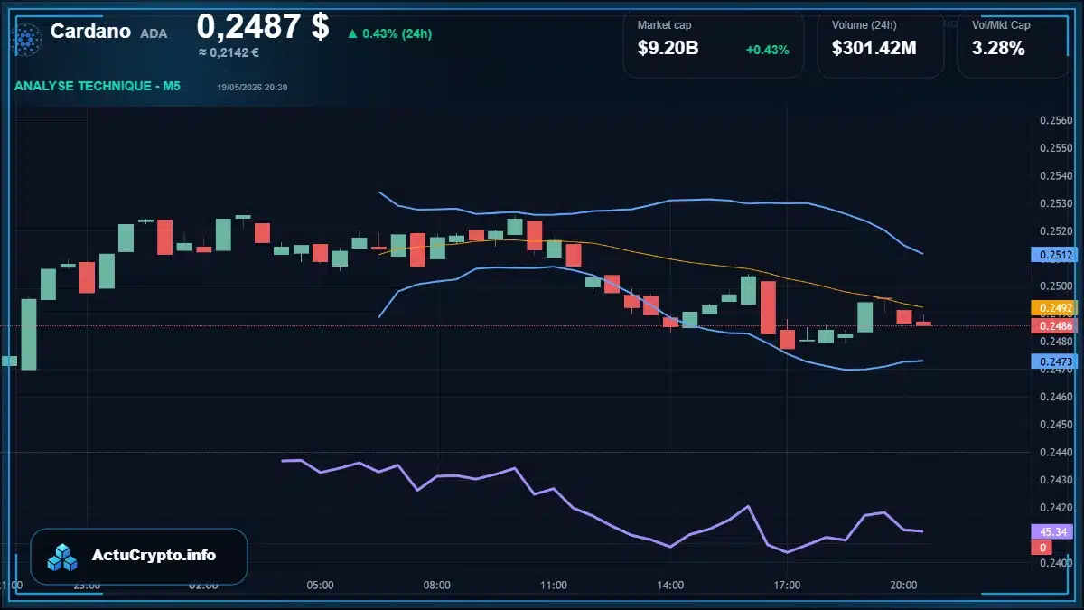Click the 08:00 time axis label
The width and height of the screenshot is (1084, 610).
pos(436,585)
